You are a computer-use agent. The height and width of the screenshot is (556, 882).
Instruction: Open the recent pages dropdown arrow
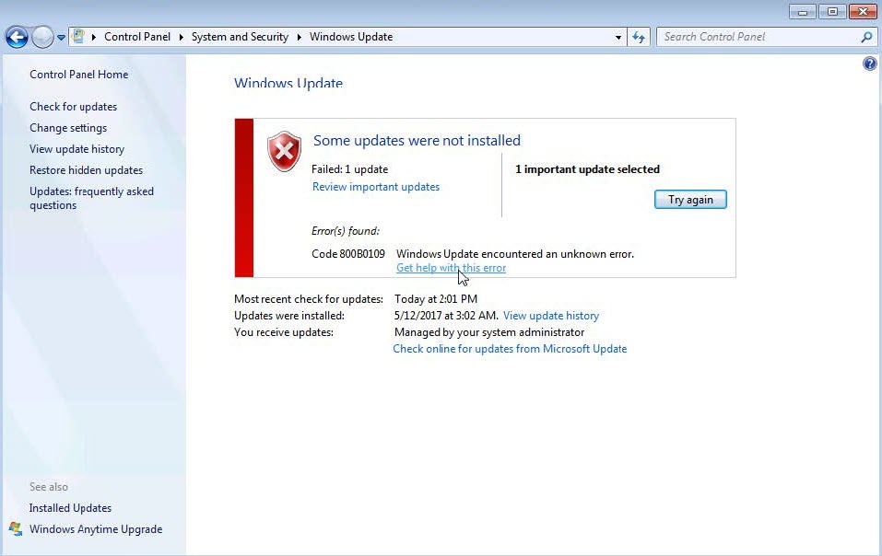62,38
